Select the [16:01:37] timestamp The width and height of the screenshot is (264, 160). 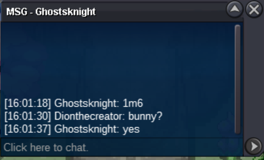click(x=28, y=129)
